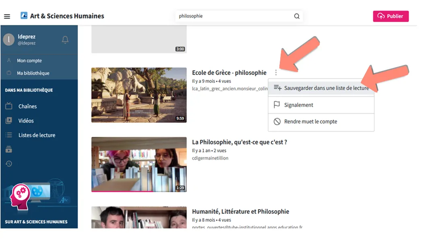Open the La Philosophie video thumbnail

click(x=139, y=164)
